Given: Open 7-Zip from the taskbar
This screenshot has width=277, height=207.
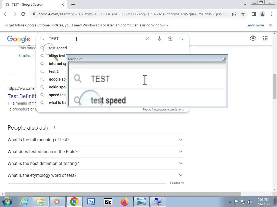Looking at the screenshot, I should pyautogui.click(x=108, y=202).
